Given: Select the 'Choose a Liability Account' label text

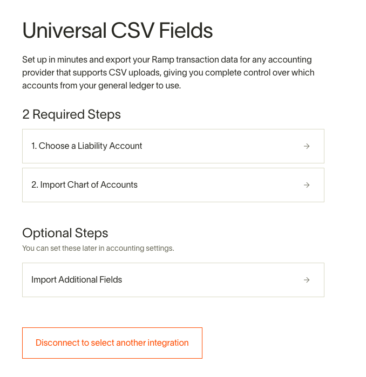Looking at the screenshot, I should point(86,146).
